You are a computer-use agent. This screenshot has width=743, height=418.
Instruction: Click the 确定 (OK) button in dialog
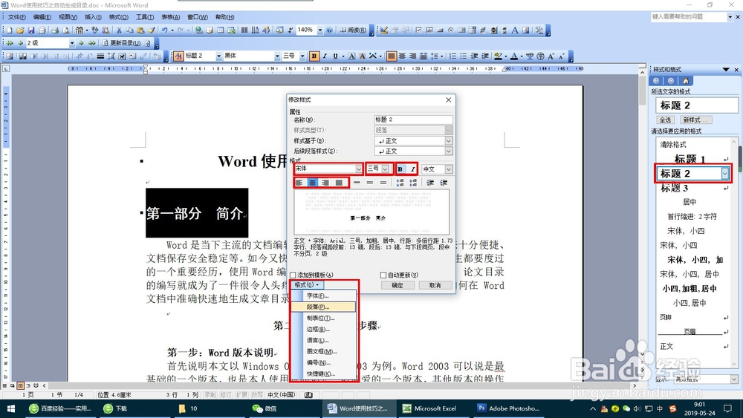pyautogui.click(x=398, y=285)
